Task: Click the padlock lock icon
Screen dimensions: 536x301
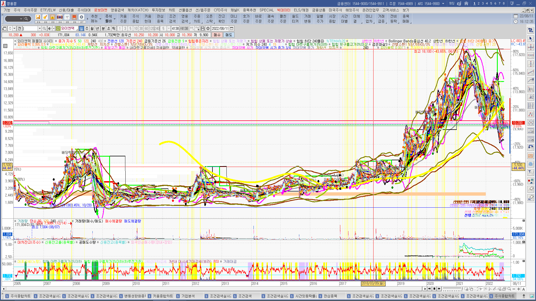Action: pyautogui.click(x=52, y=17)
